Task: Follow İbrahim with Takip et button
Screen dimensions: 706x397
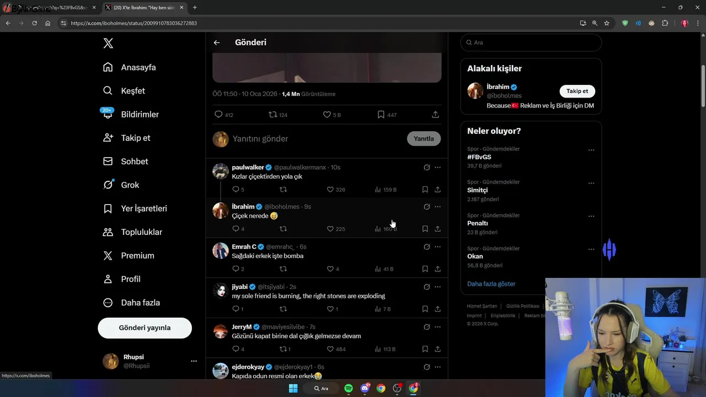Action: (x=577, y=91)
